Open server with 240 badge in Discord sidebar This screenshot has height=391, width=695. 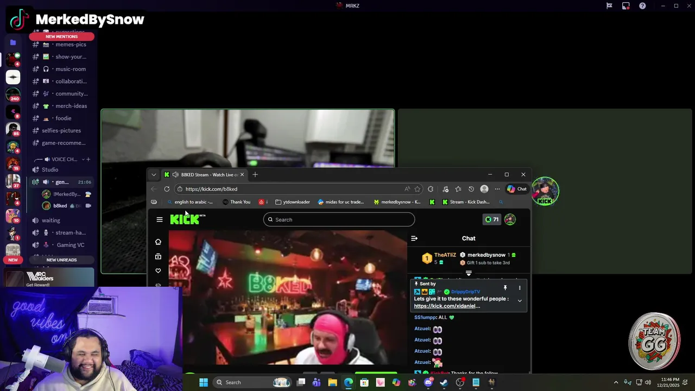(x=13, y=94)
